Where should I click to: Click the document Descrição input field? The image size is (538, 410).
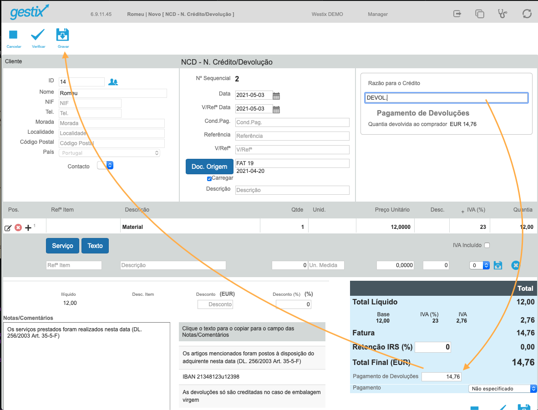(292, 190)
